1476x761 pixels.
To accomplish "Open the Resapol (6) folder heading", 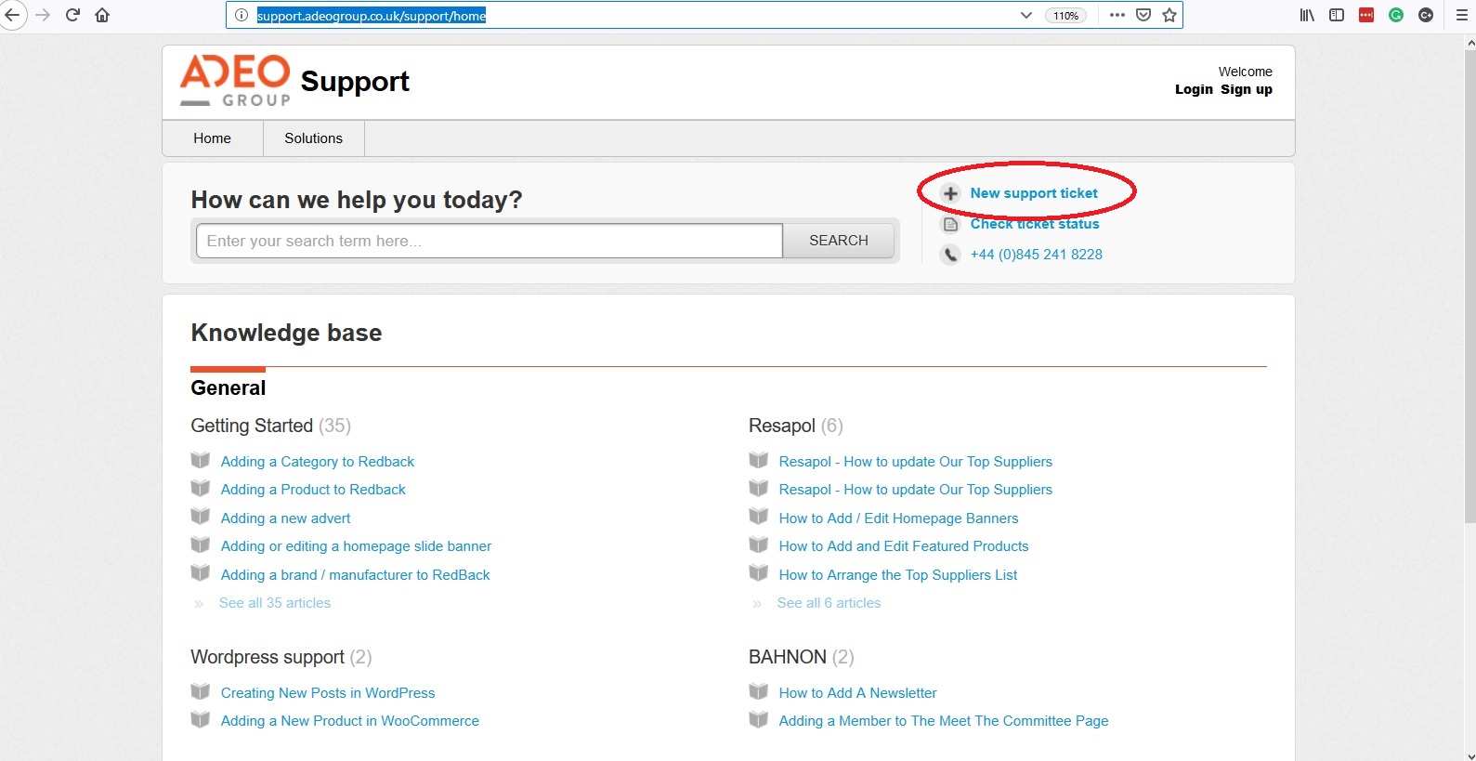I will pos(796,426).
